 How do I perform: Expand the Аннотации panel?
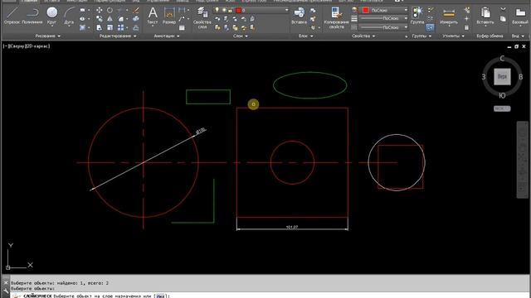pyautogui.click(x=167, y=36)
